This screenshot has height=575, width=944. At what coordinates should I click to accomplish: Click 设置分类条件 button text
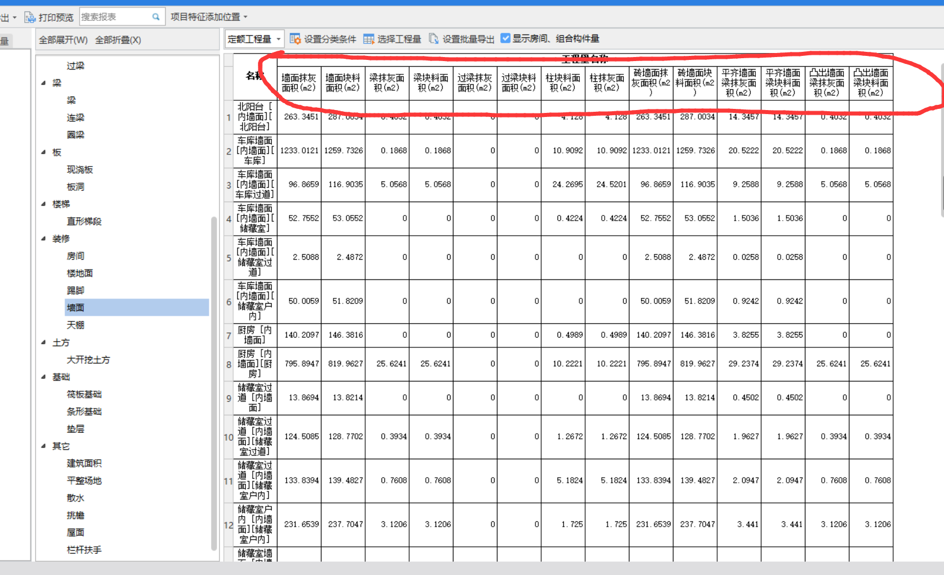(x=330, y=39)
